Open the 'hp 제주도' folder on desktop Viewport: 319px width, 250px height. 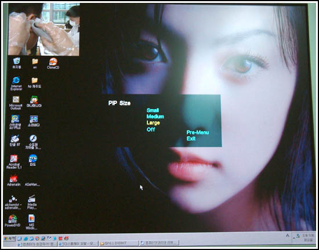tap(35, 82)
